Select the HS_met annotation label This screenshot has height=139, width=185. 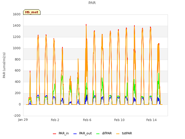pos(32,12)
